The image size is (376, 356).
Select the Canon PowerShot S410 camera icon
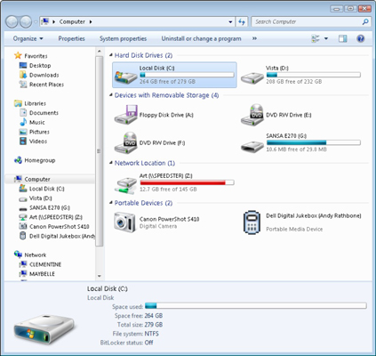coord(124,222)
